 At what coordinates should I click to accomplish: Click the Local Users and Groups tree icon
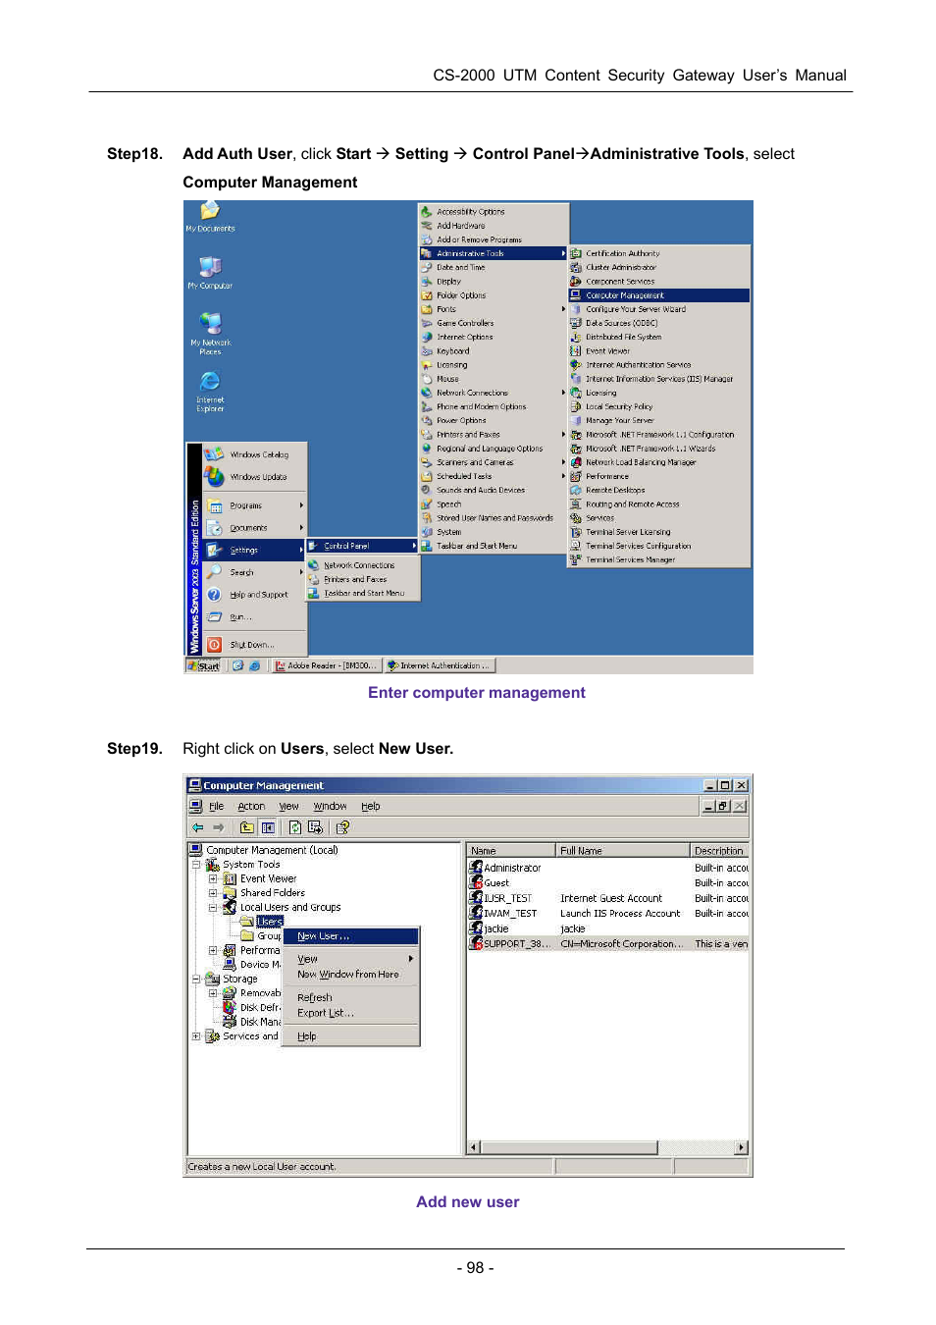pyautogui.click(x=230, y=908)
